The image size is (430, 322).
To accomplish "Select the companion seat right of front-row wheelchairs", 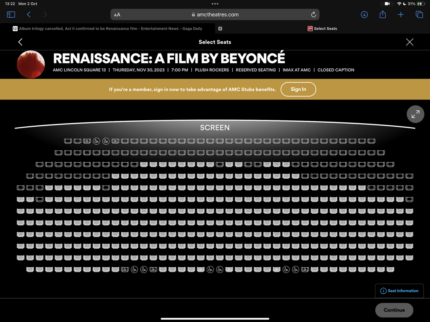I will tap(115, 141).
